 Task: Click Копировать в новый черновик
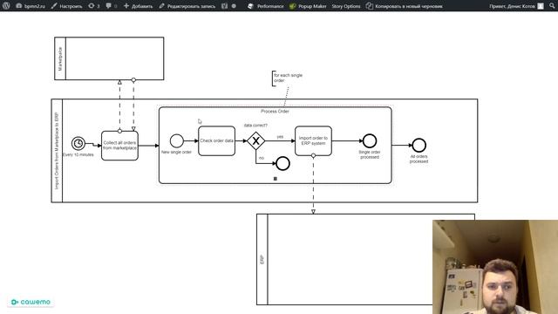405,6
